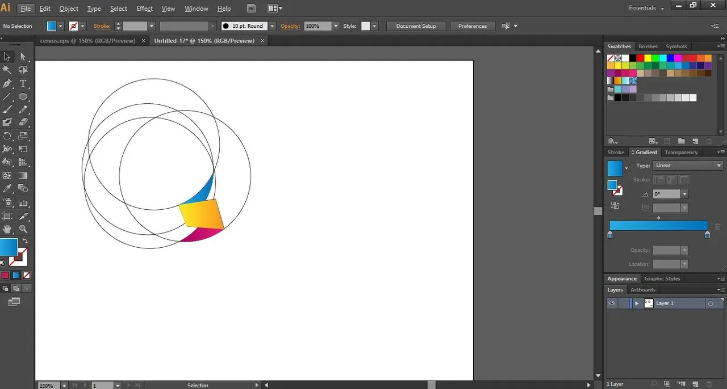Image resolution: width=727 pixels, height=389 pixels.
Task: Open zoom level 150% dropdown in status bar
Action: [63, 386]
